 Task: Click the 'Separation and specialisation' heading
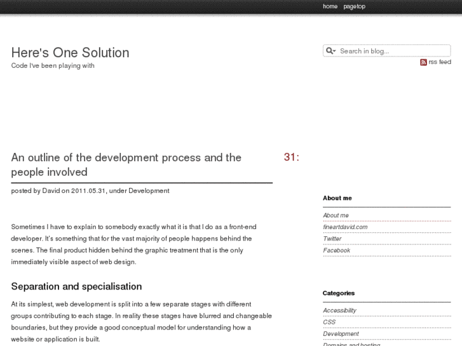click(76, 286)
